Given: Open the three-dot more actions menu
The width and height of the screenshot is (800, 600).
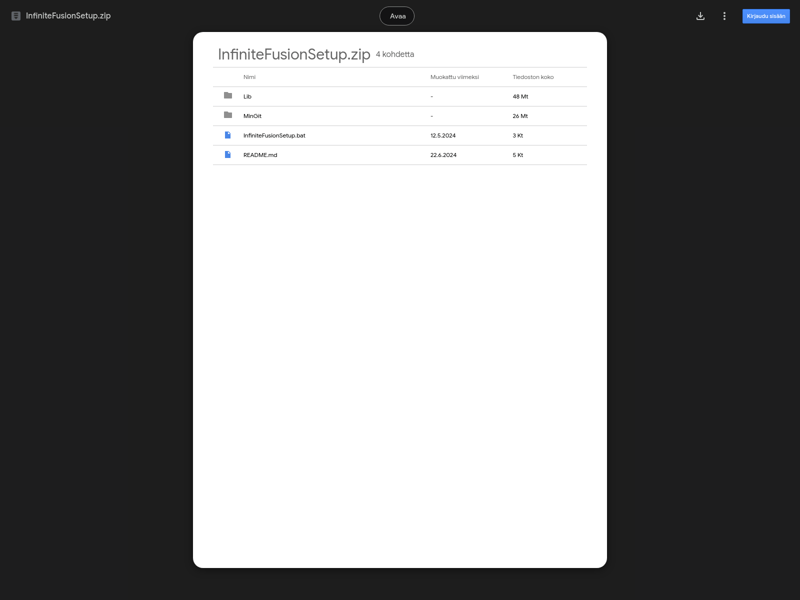Looking at the screenshot, I should 724,16.
